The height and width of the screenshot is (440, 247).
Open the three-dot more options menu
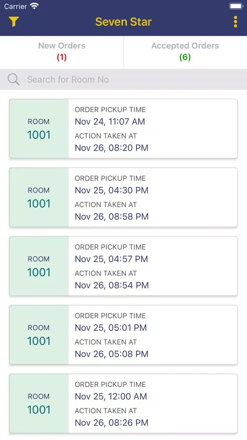(236, 22)
